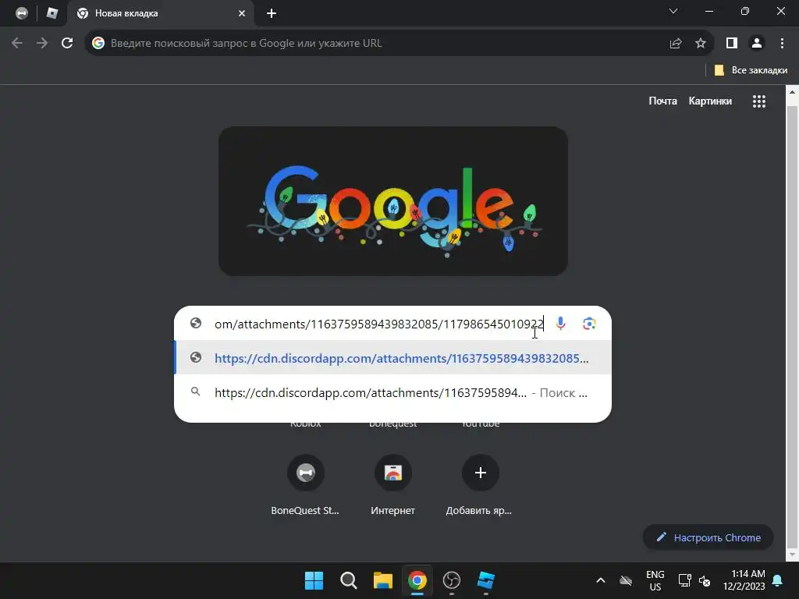Close the Новая вкладка tab
Screen dimensions: 799x599
242,13
